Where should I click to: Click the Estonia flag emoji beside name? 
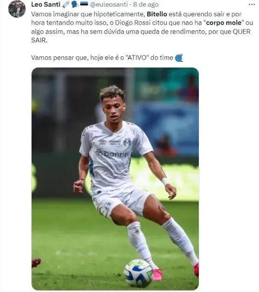tap(84, 4)
